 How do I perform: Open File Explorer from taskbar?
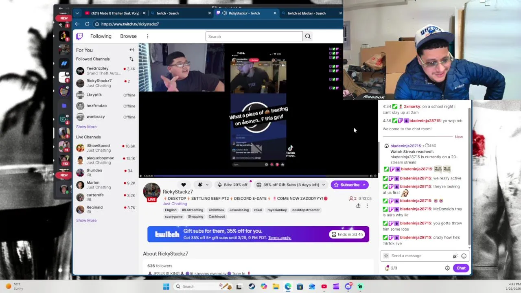(276, 286)
